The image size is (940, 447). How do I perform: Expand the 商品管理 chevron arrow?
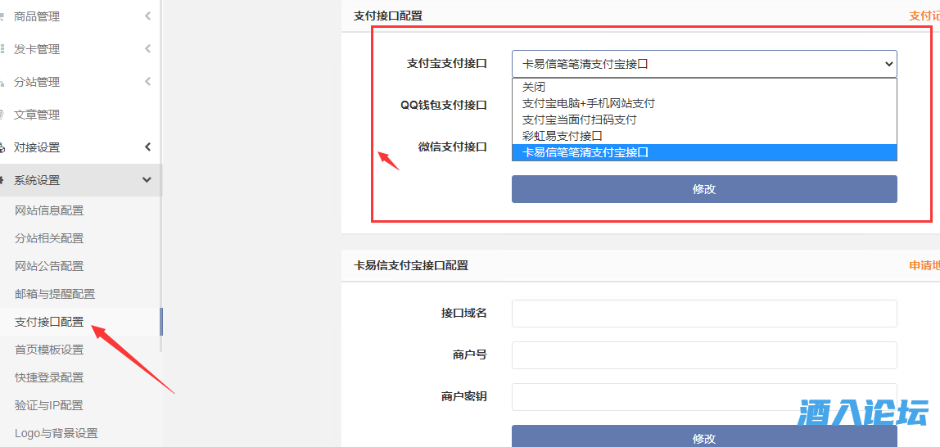click(147, 16)
